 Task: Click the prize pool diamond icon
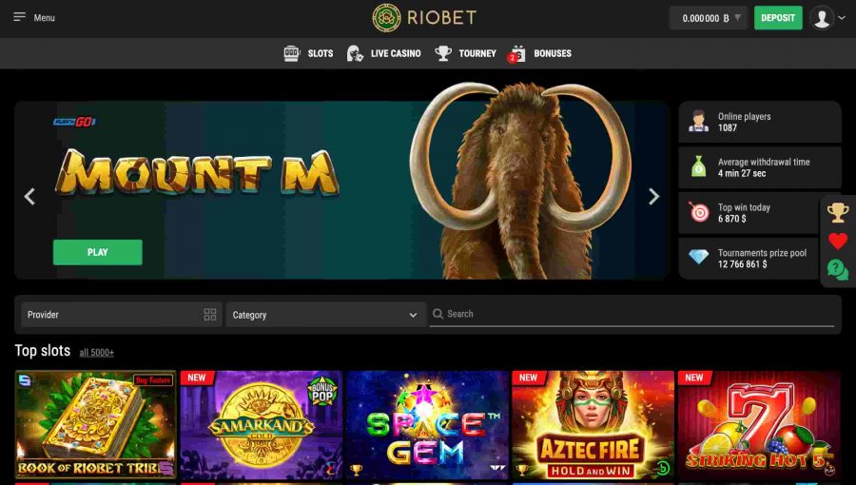[x=699, y=257]
